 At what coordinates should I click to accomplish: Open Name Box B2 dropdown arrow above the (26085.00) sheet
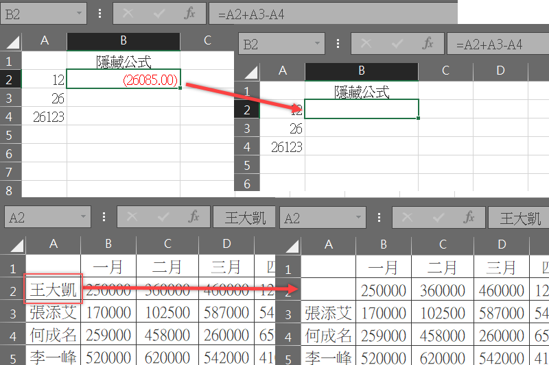[x=79, y=13]
